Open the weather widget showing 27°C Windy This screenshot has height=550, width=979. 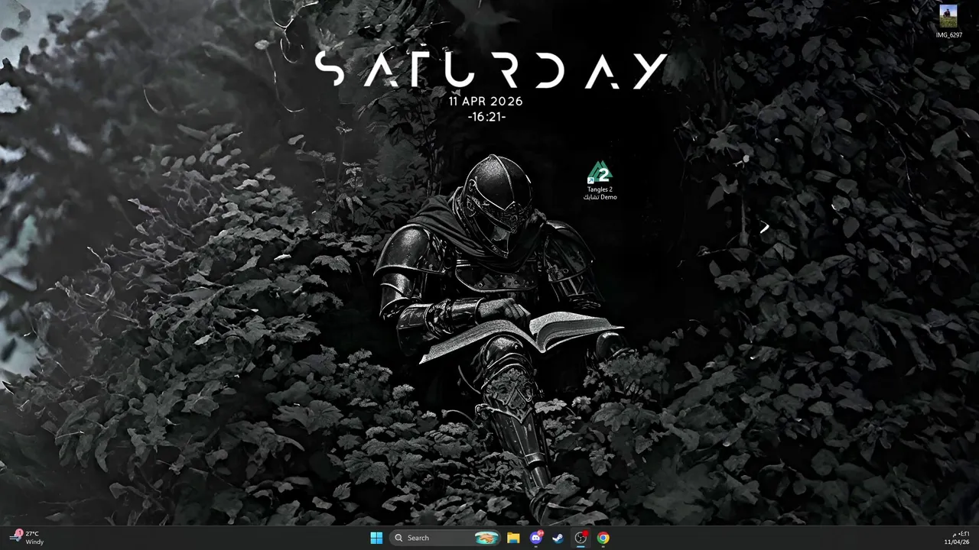point(28,538)
